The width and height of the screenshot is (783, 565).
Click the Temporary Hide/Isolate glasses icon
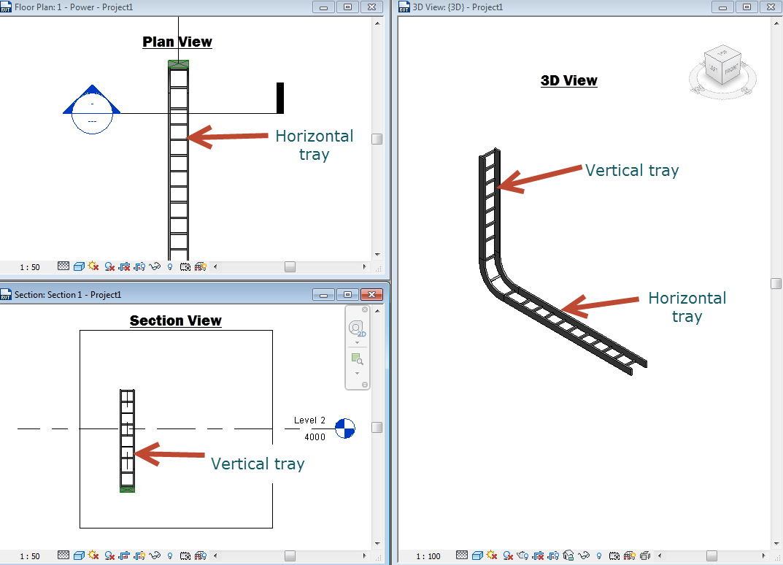coord(155,266)
